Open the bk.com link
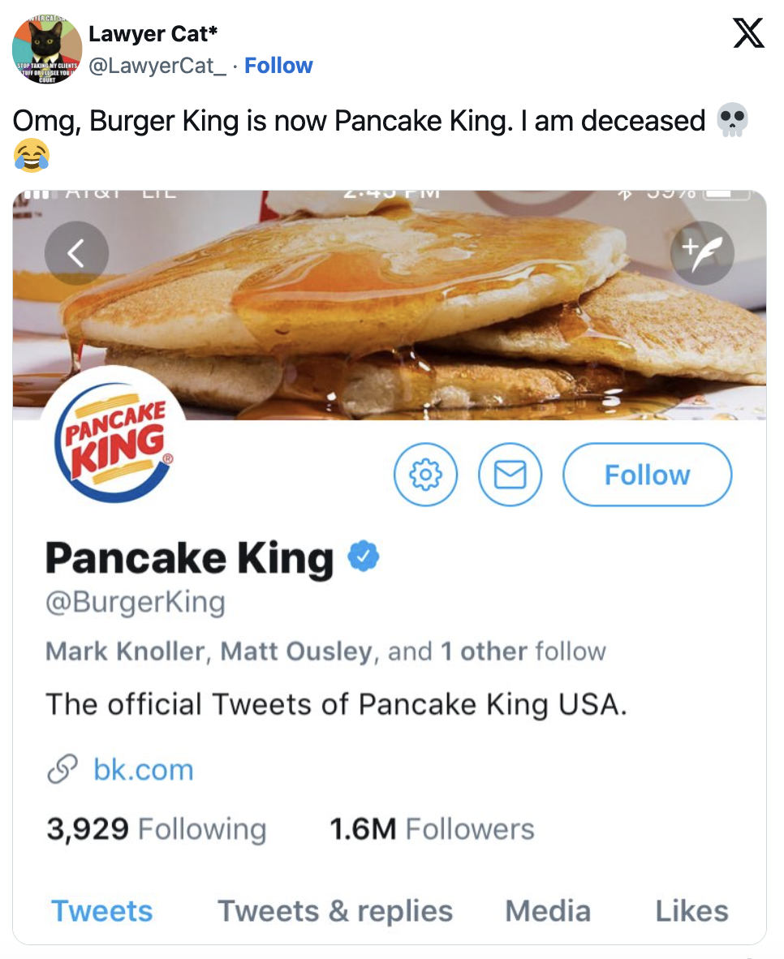This screenshot has width=784, height=959. coord(144,769)
